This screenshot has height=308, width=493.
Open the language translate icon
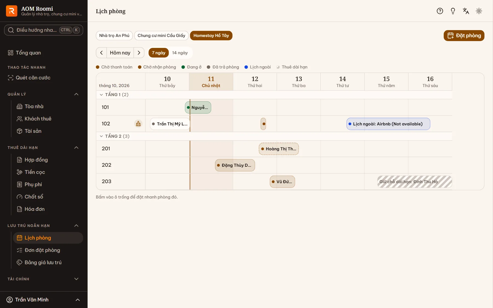(466, 11)
